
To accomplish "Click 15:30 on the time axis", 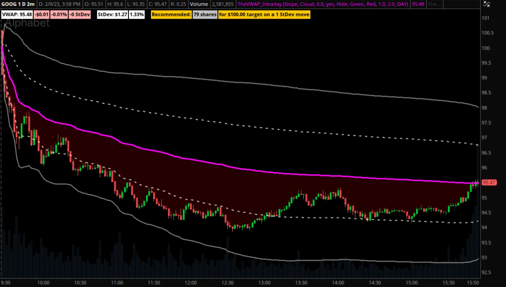I will 449,283.
